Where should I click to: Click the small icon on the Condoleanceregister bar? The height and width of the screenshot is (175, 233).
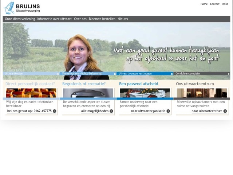pos(228,74)
